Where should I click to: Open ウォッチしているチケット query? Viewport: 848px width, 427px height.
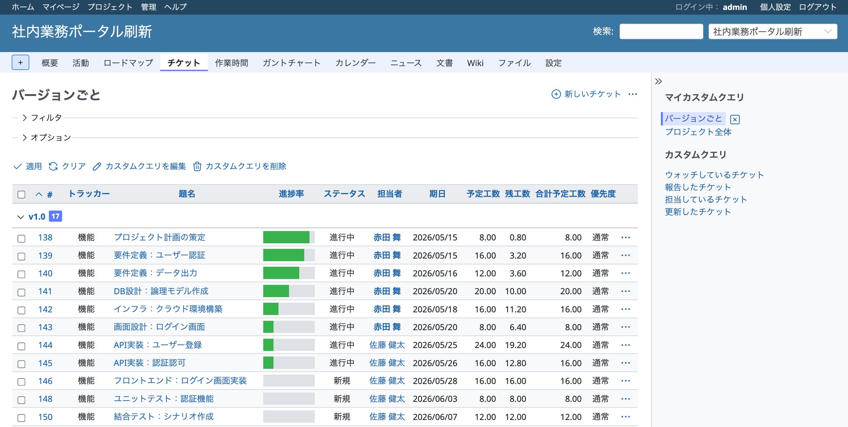tap(714, 175)
